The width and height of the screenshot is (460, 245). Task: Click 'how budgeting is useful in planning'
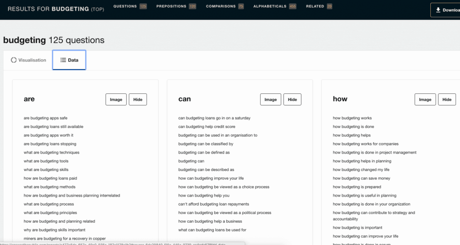coord(364,196)
